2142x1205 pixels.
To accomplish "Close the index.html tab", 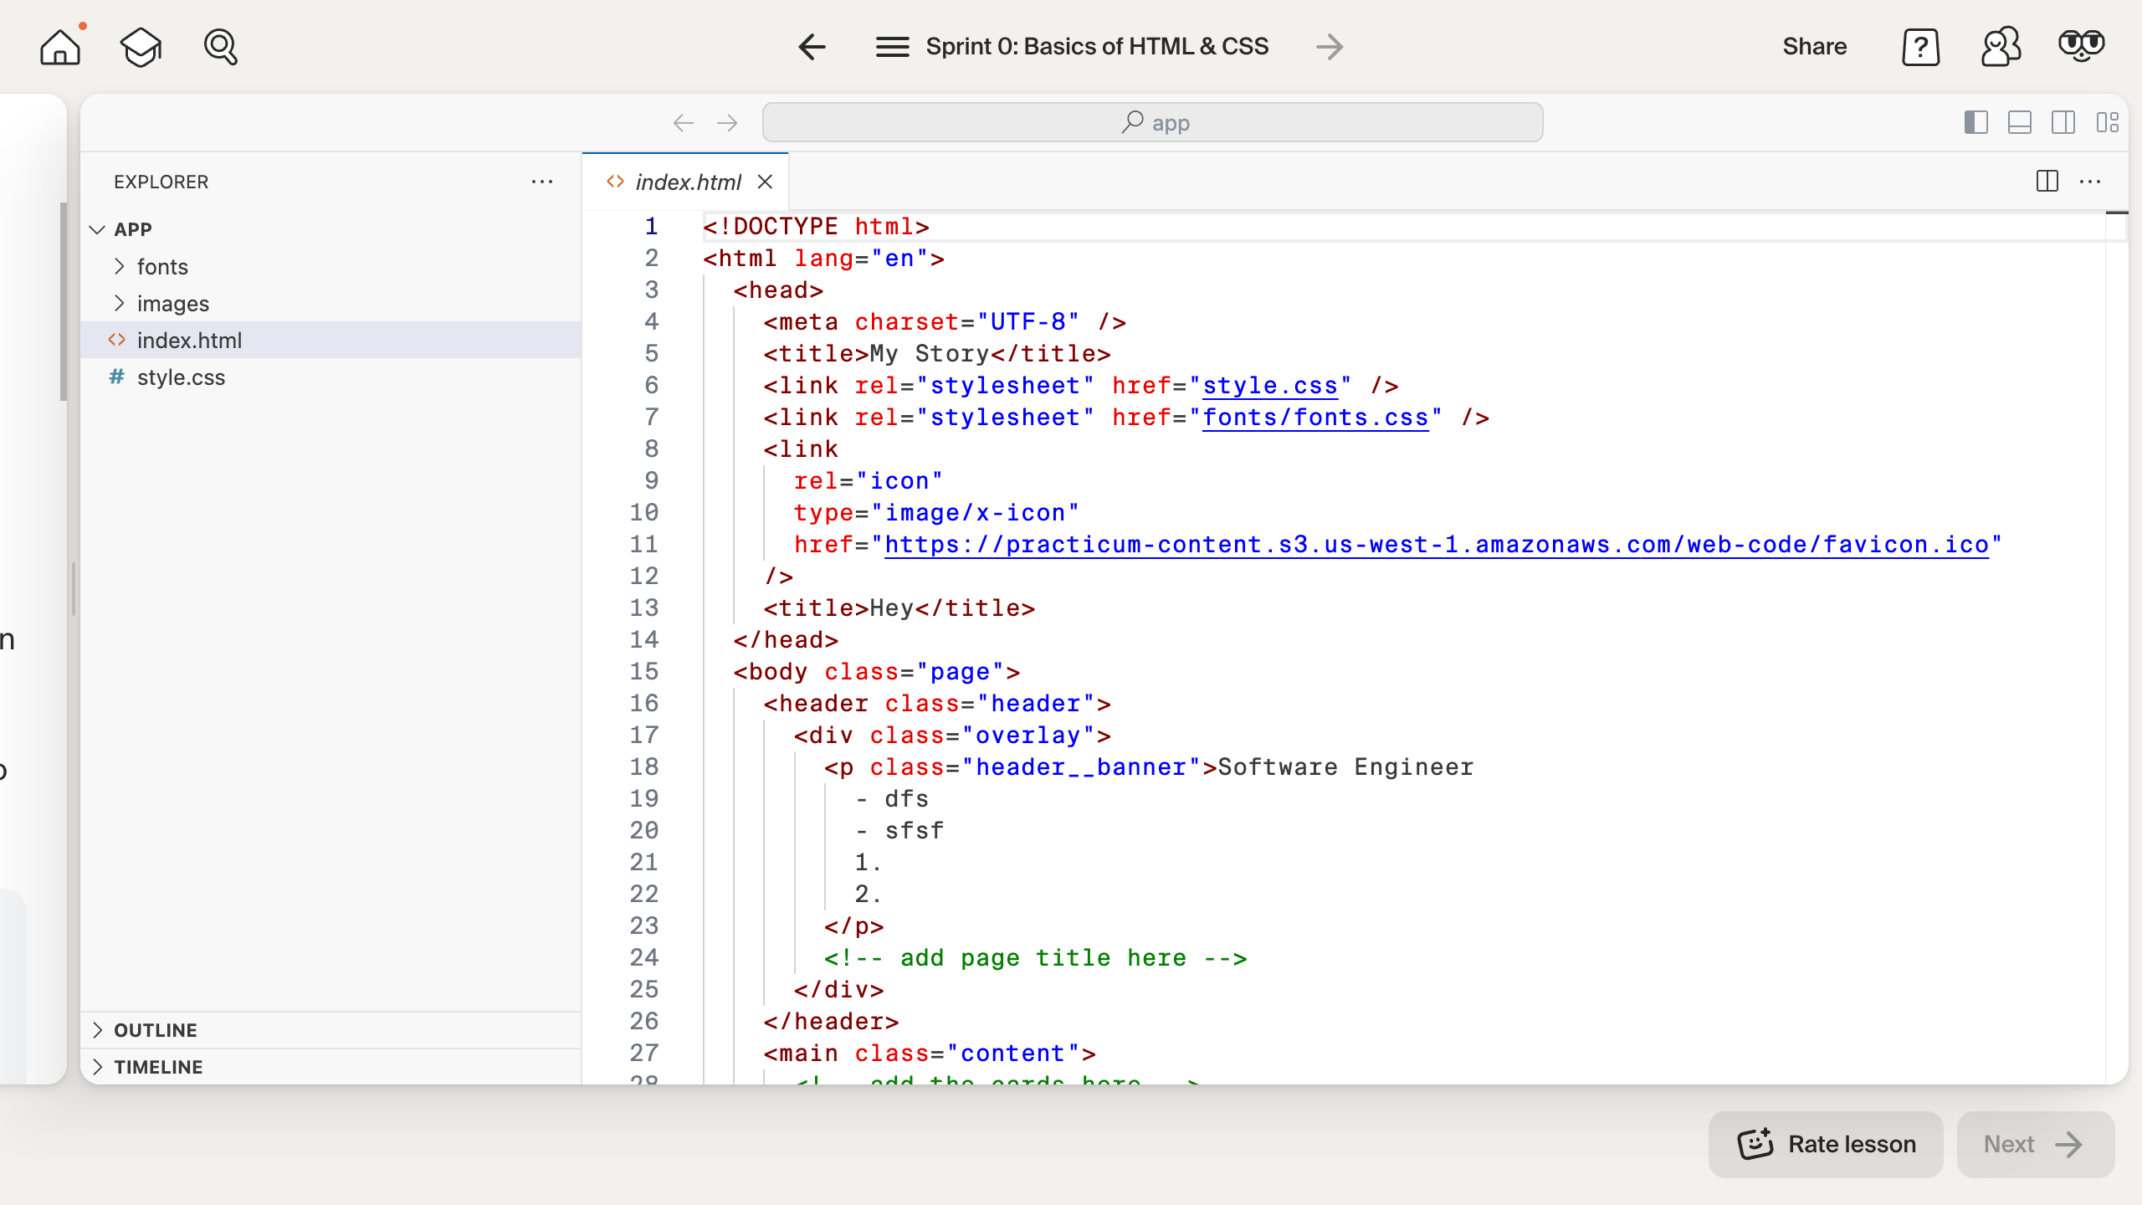I will pos(765,182).
